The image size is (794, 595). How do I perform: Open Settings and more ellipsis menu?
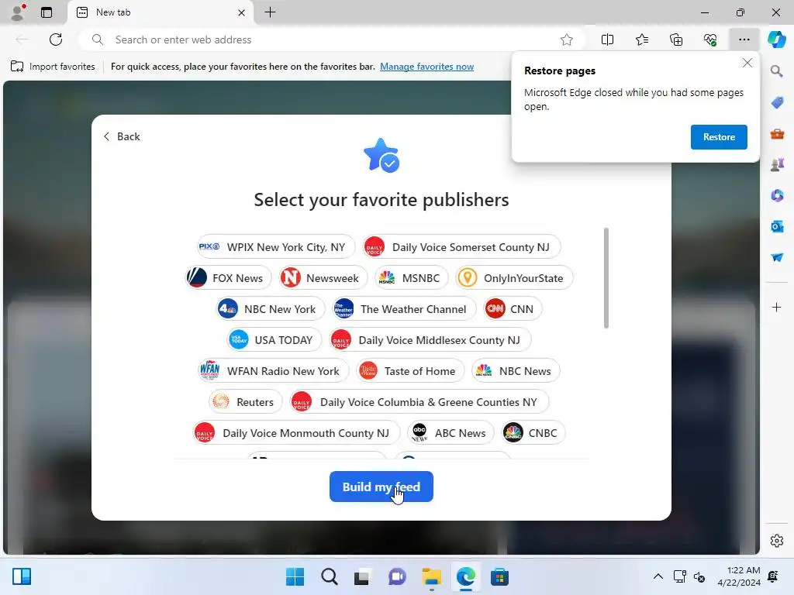coord(744,40)
